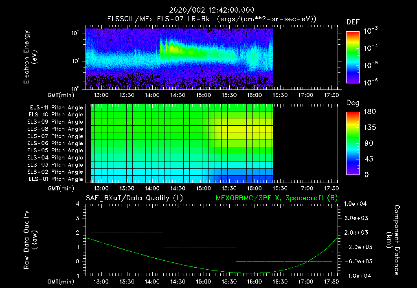Viewport: 417px width, 288px height.
Task: Click the 10^-3 value on the DEF scale
Action: (x=371, y=31)
